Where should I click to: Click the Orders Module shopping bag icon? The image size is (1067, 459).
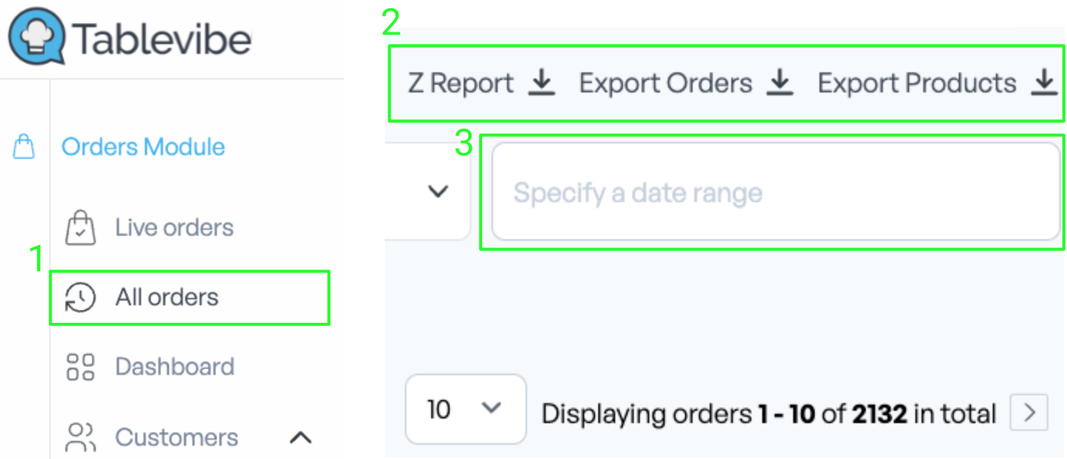[x=24, y=146]
